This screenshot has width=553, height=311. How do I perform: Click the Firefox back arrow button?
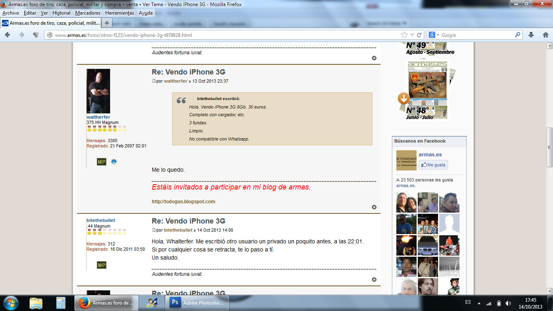pos(7,35)
